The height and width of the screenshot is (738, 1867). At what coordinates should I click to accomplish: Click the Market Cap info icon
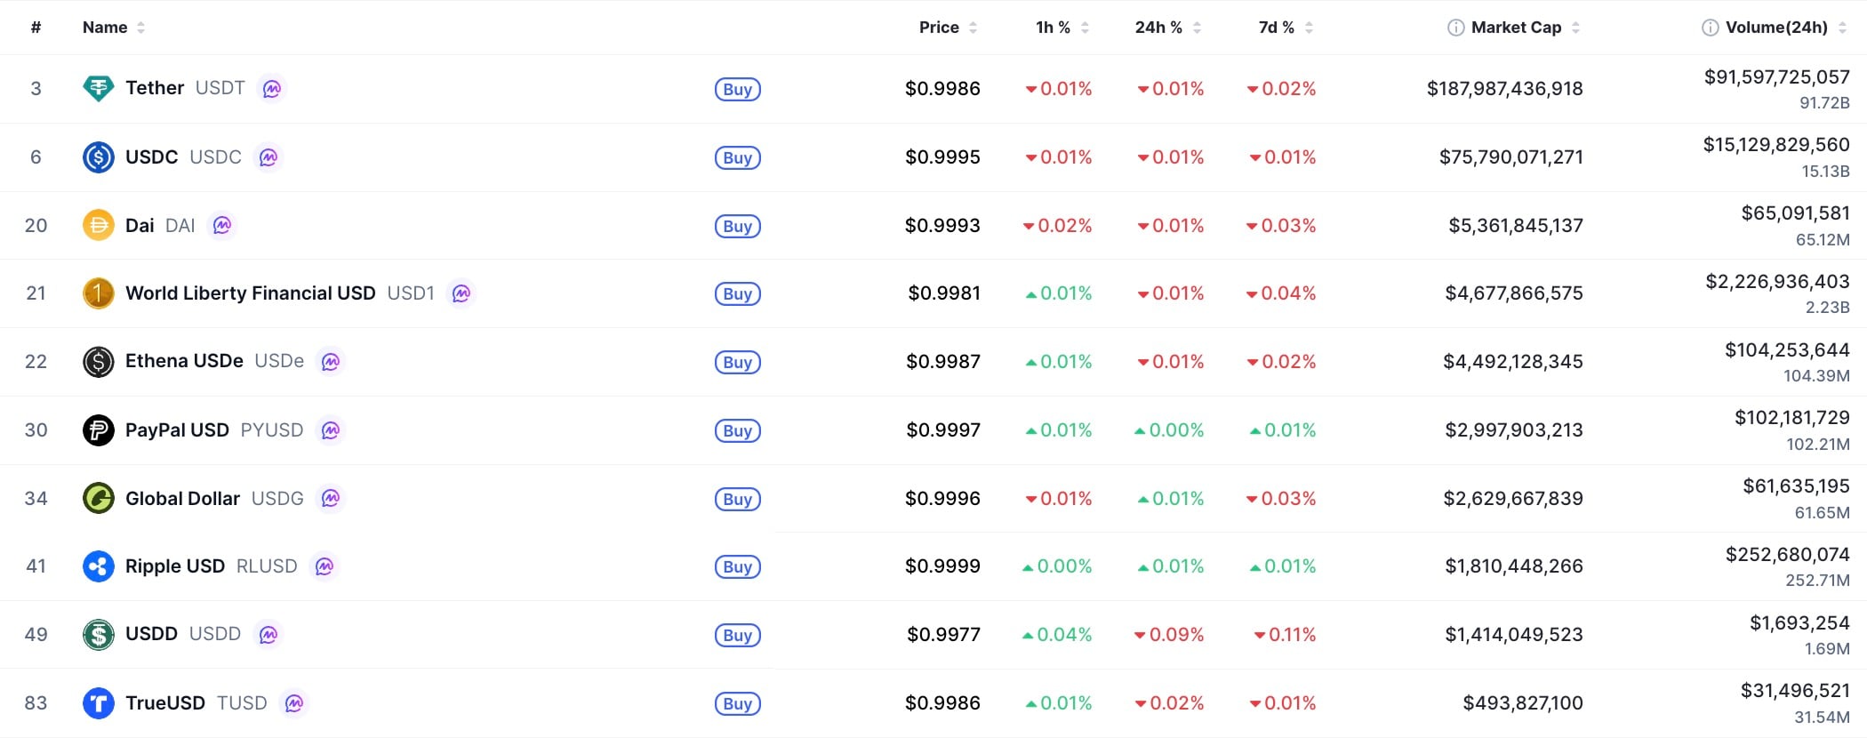point(1455,28)
